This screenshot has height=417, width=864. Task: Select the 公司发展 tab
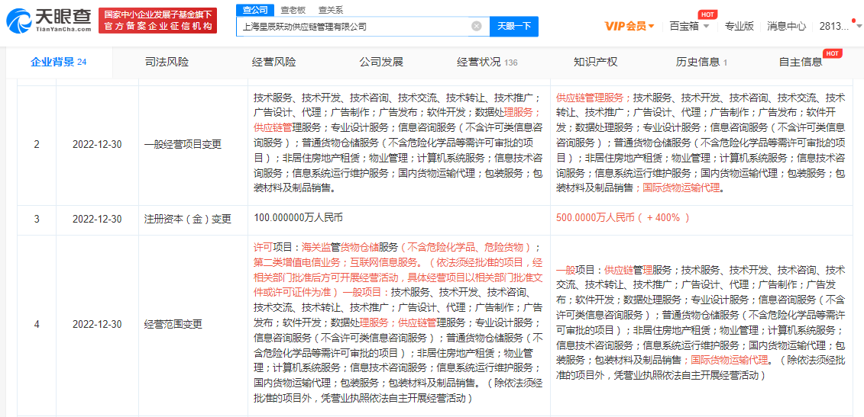coord(381,62)
